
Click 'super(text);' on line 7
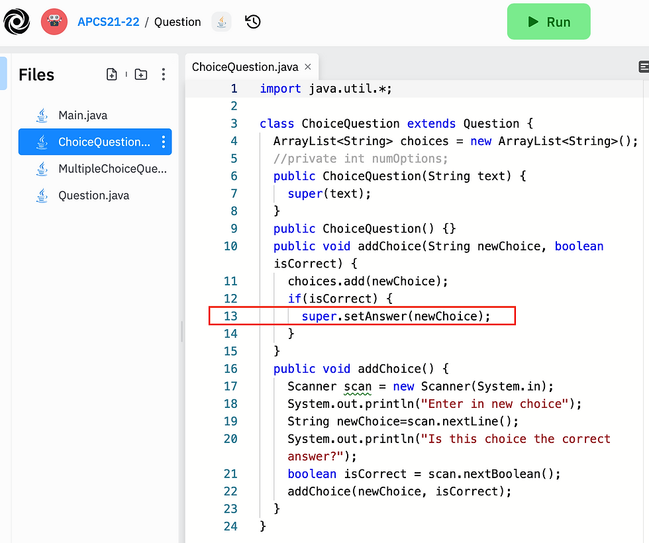(x=330, y=193)
